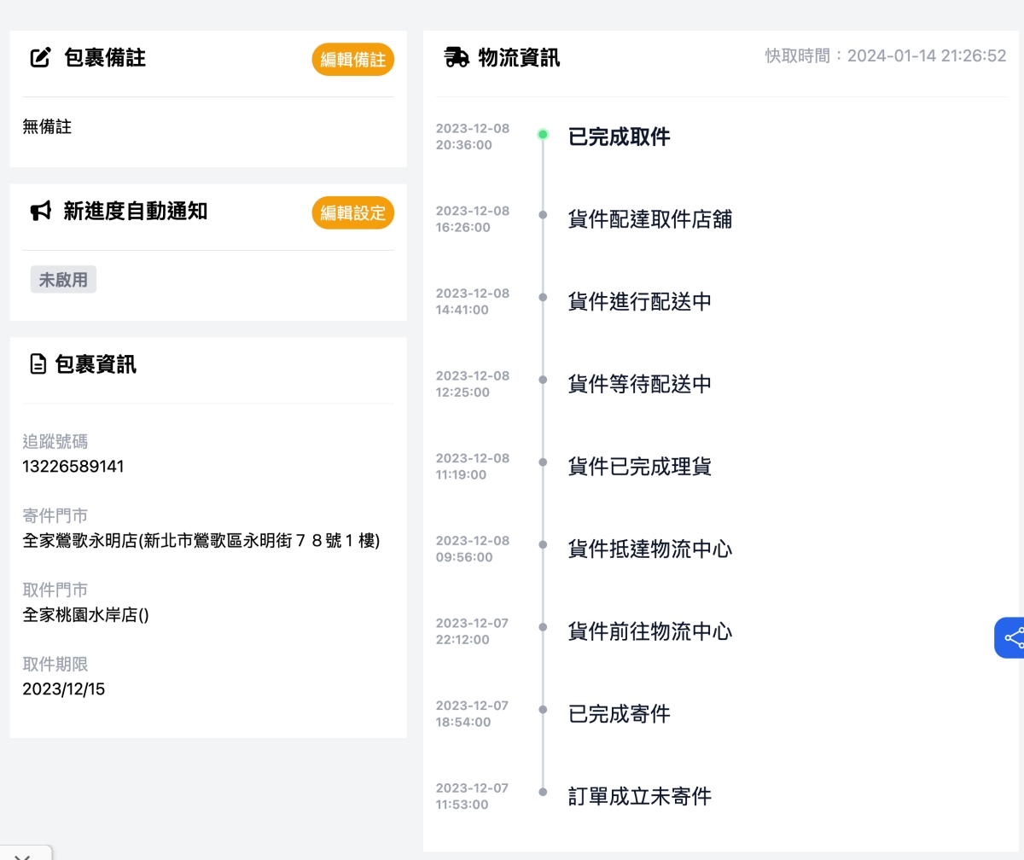
Task: Click the pickup store 全家桃園水岸店() text
Action: (x=85, y=615)
